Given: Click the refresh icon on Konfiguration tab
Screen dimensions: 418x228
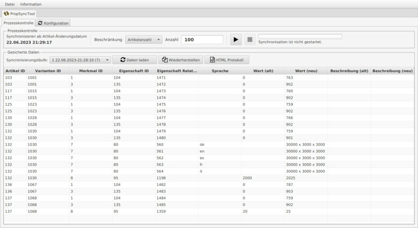Looking at the screenshot, I should [x=40, y=23].
